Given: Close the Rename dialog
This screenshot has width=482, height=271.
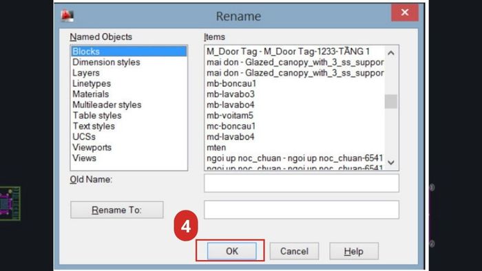Looking at the screenshot, I should pos(405,12).
